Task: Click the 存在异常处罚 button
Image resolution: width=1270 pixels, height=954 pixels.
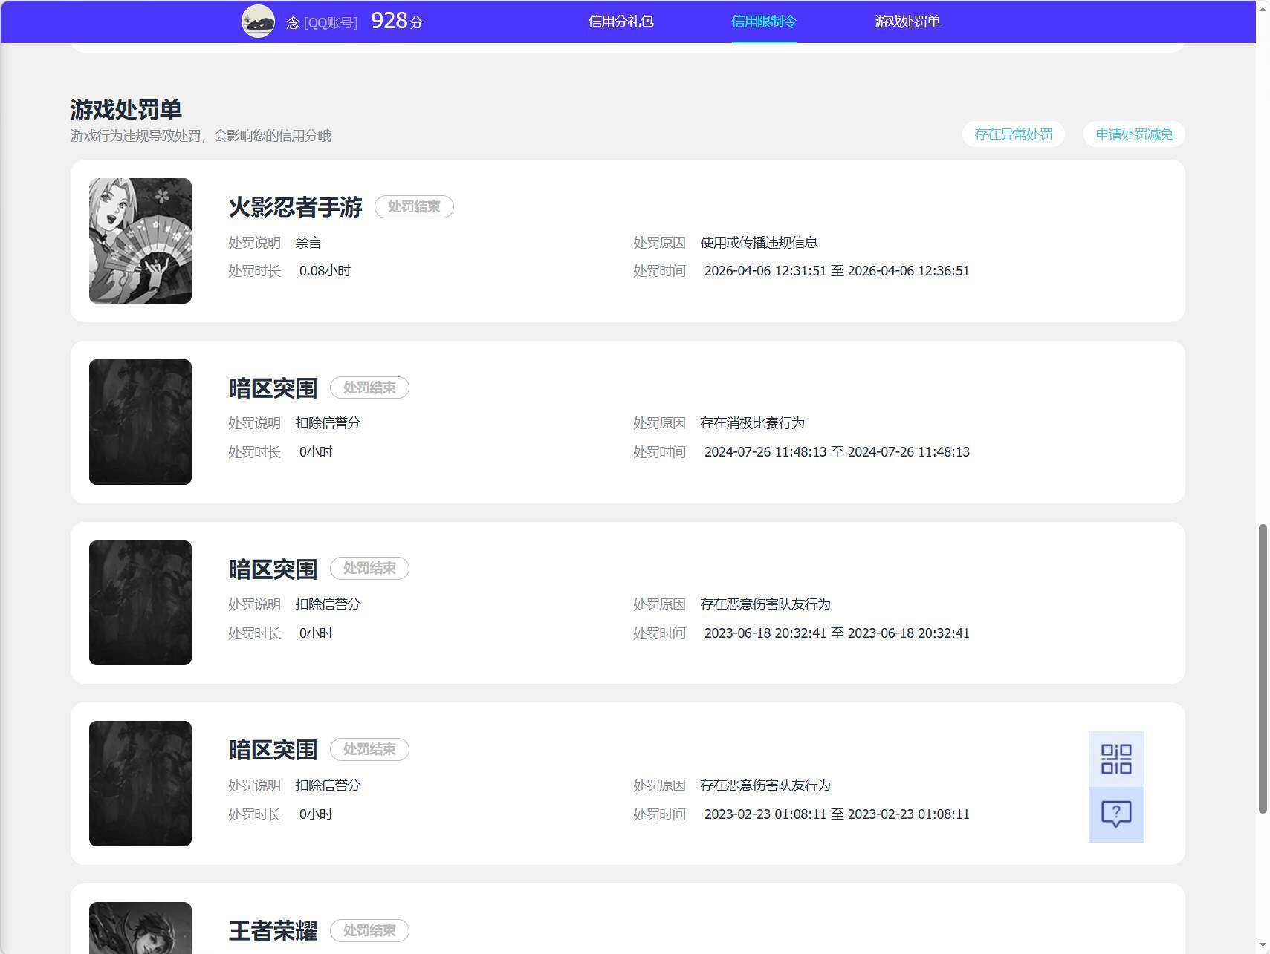Action: (x=1014, y=134)
